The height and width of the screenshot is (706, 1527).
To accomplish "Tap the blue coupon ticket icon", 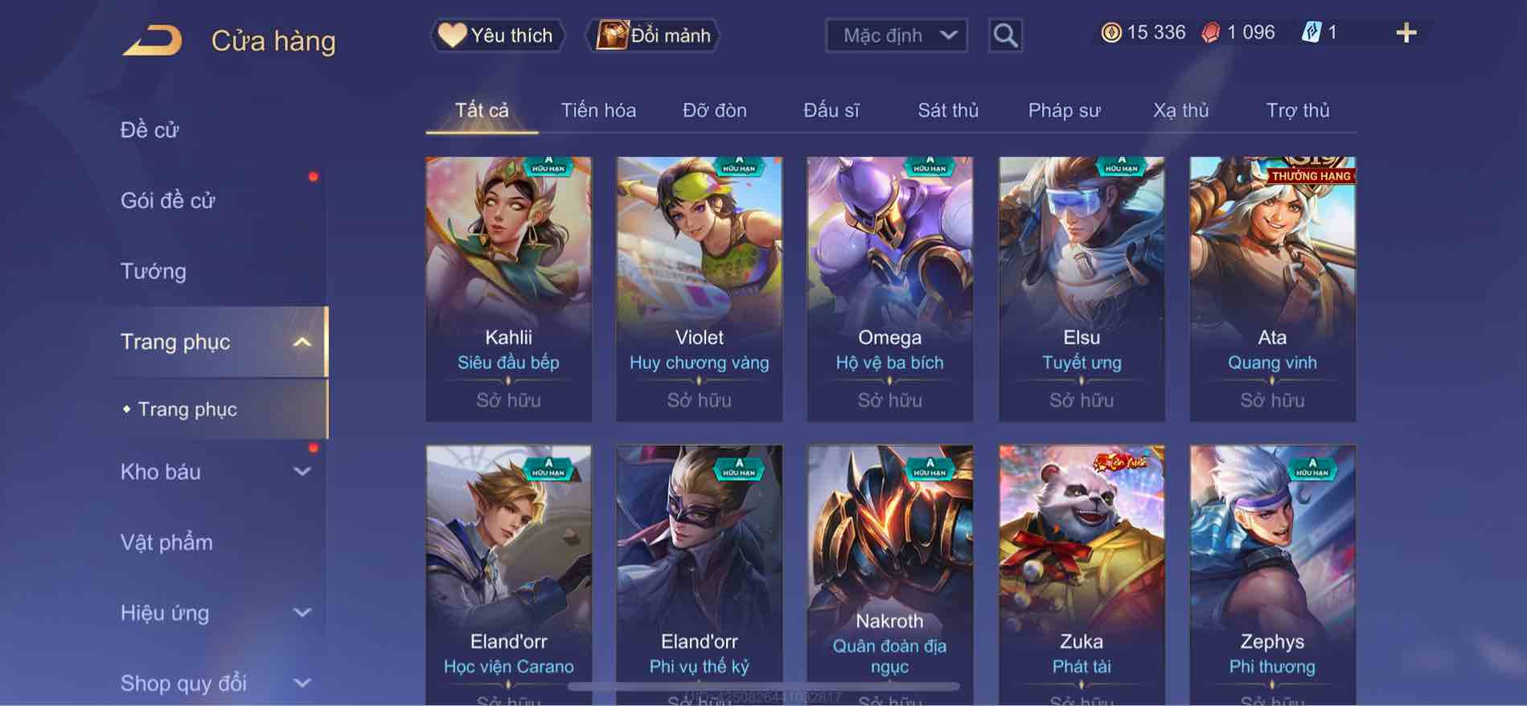I will (1311, 33).
